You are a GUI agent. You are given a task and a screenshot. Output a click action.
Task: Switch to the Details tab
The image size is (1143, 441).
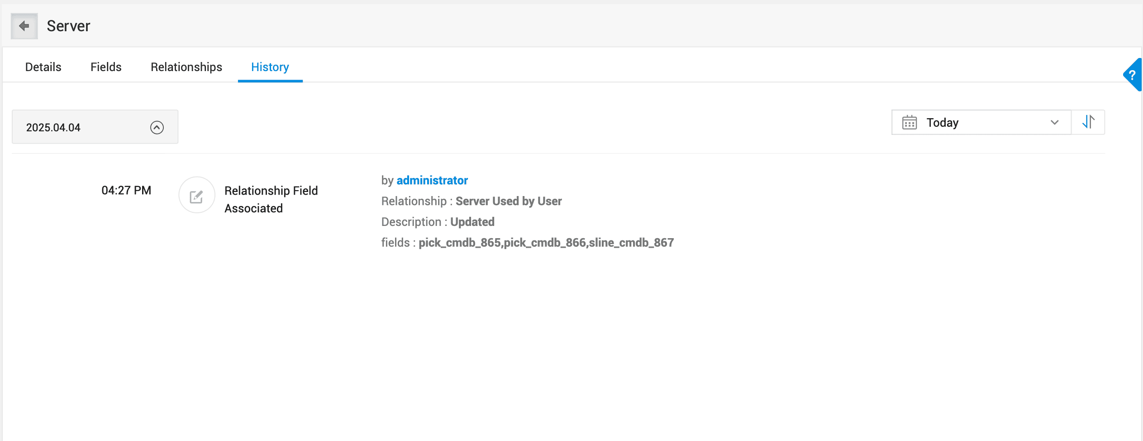coord(43,67)
